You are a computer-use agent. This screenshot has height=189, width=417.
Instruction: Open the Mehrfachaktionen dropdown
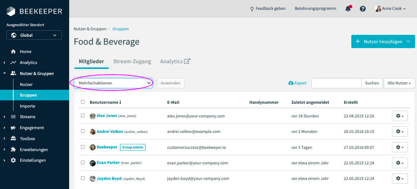(113, 83)
